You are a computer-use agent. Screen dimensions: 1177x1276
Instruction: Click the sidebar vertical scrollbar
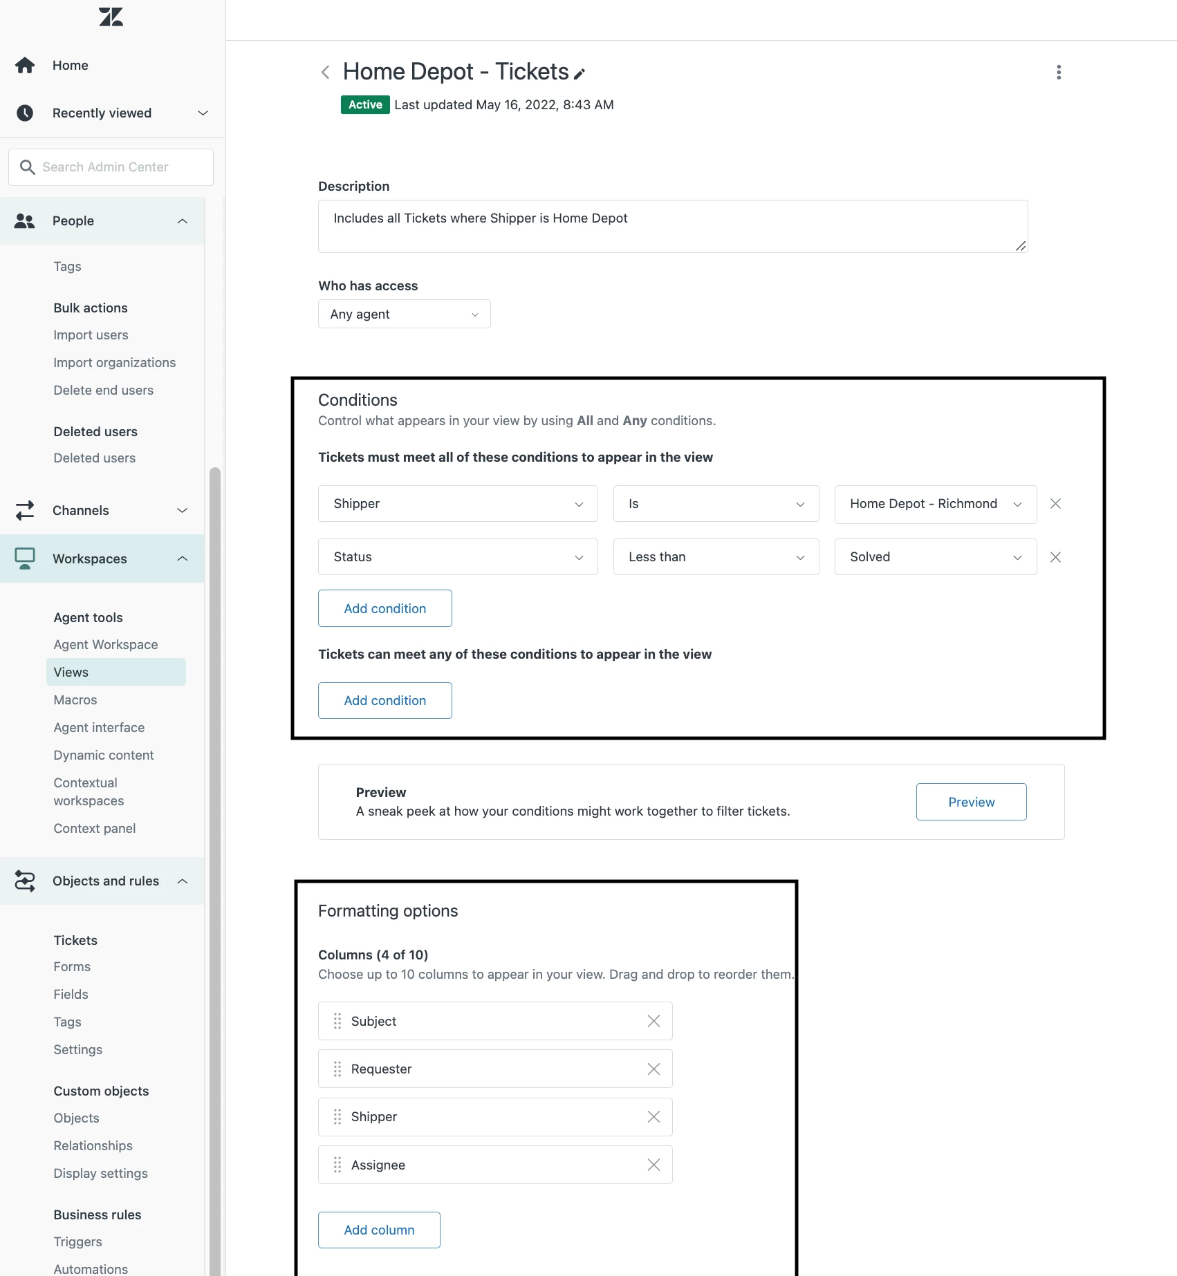click(x=215, y=871)
